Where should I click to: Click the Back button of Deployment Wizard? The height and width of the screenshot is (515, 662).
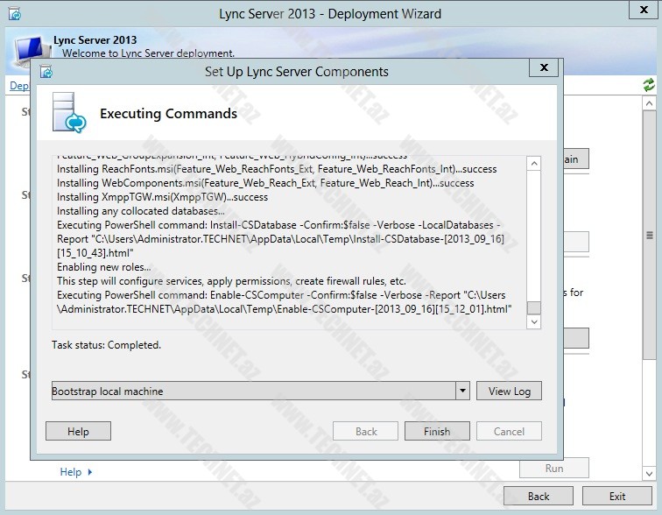539,496
